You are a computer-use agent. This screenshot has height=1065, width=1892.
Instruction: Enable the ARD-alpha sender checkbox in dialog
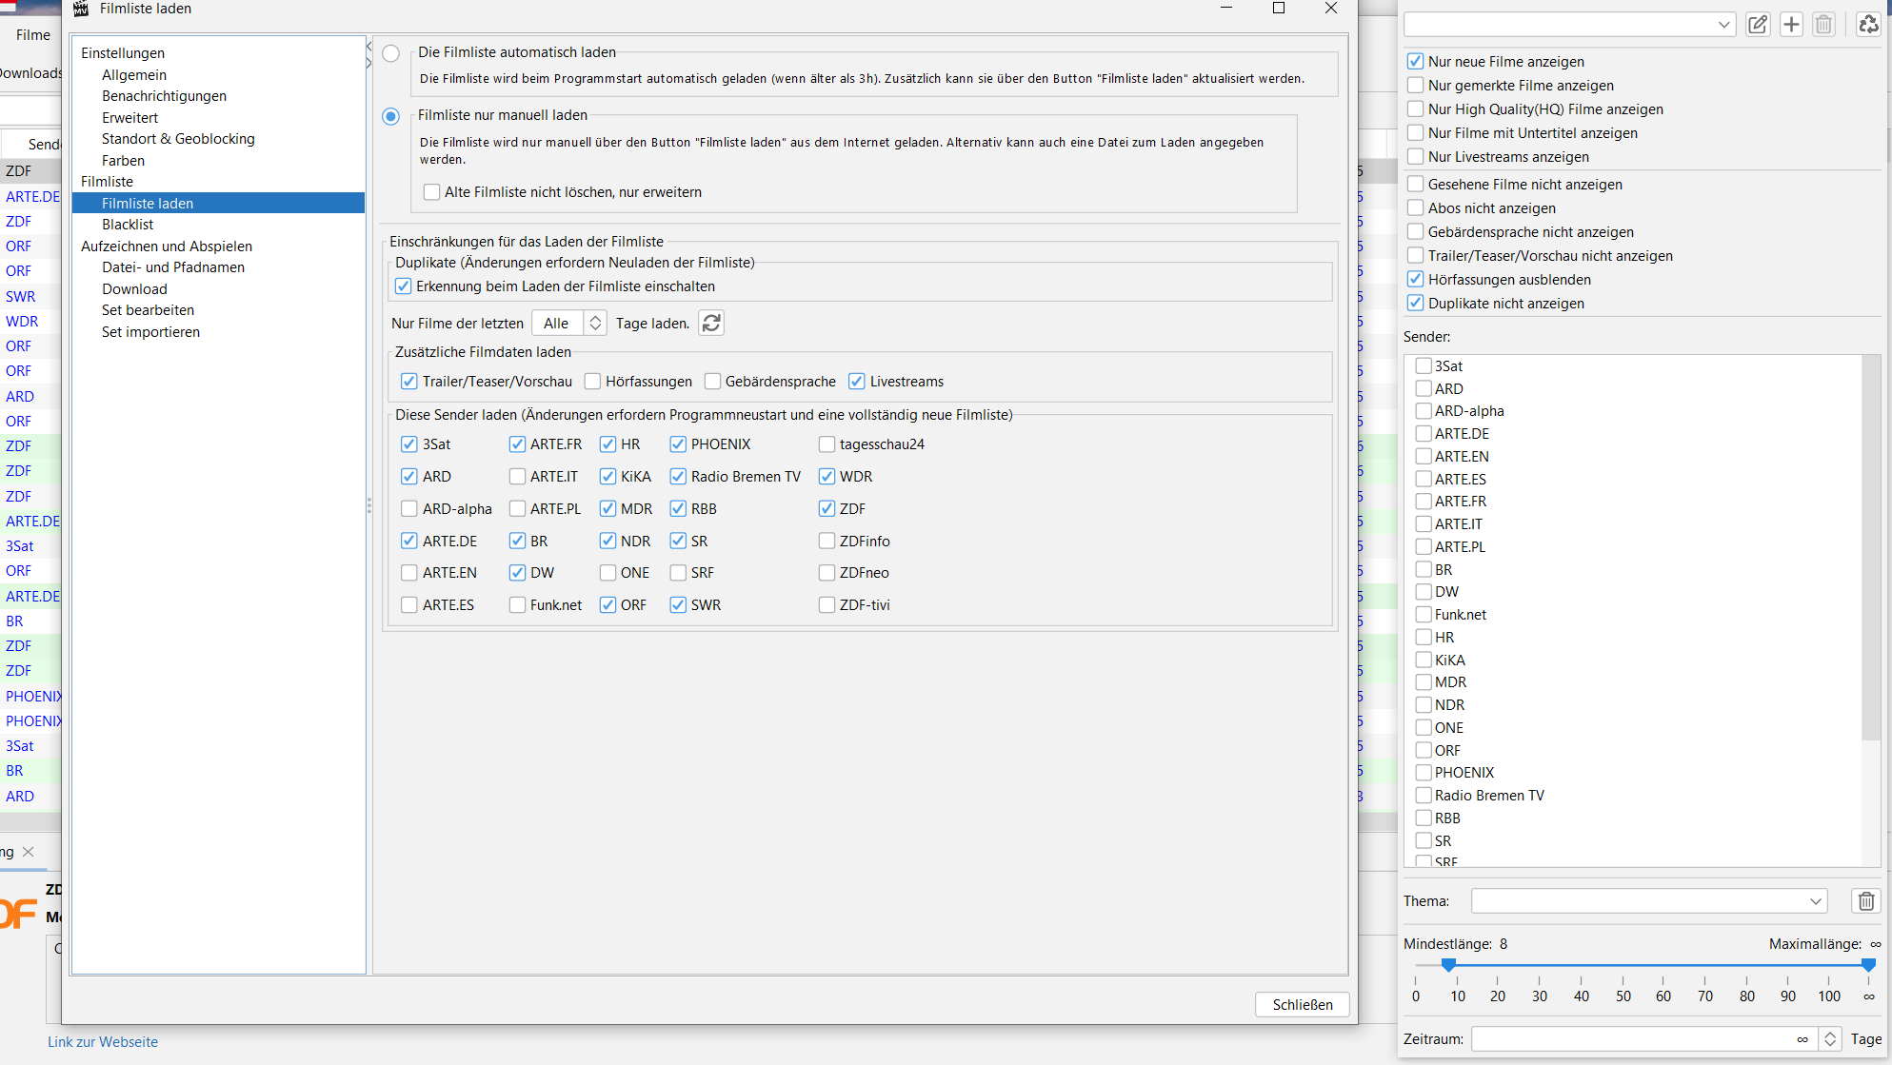click(x=409, y=509)
